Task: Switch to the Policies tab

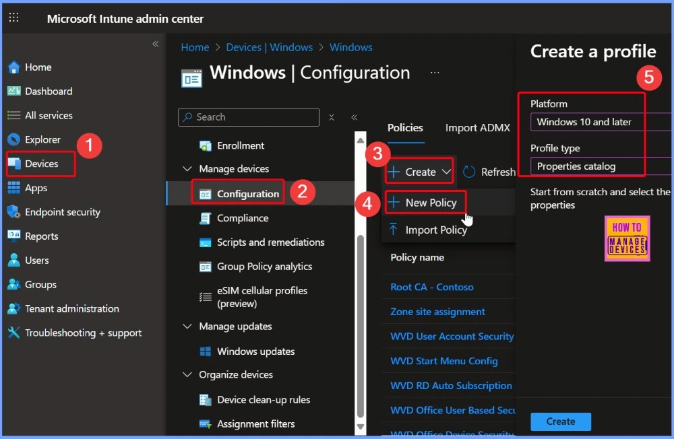Action: point(405,127)
